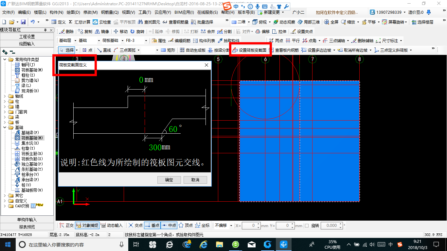Click 两点 two-point aux axis

(x=276, y=41)
